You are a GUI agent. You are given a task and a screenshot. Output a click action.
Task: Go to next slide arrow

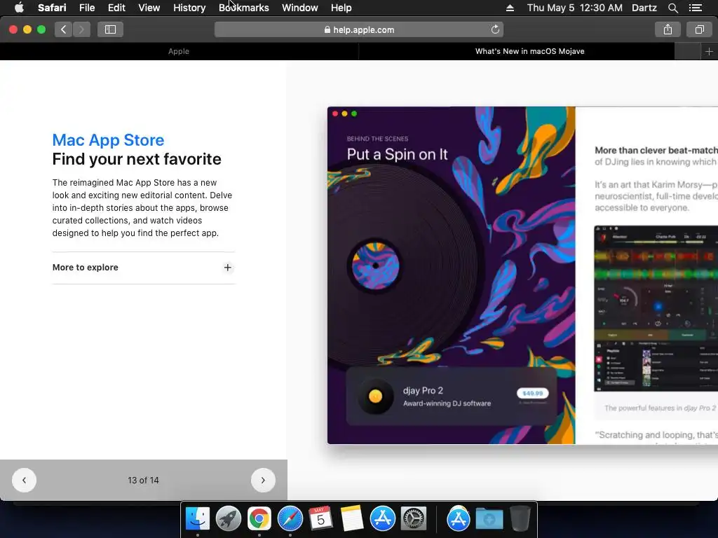click(263, 480)
